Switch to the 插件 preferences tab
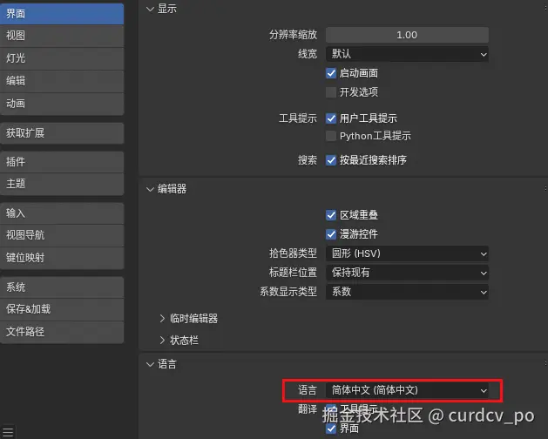548x439 pixels. click(x=62, y=162)
